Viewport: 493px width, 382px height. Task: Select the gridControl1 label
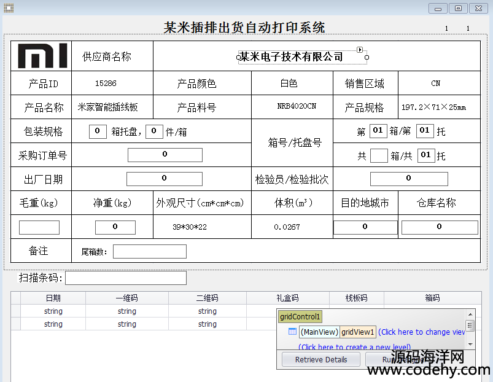(300, 317)
